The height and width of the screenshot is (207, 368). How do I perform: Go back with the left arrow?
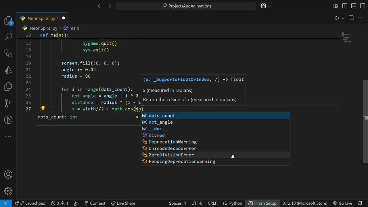100,6
